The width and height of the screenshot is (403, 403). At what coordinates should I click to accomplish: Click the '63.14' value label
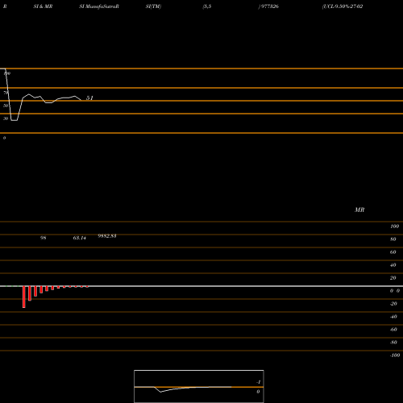80,238
